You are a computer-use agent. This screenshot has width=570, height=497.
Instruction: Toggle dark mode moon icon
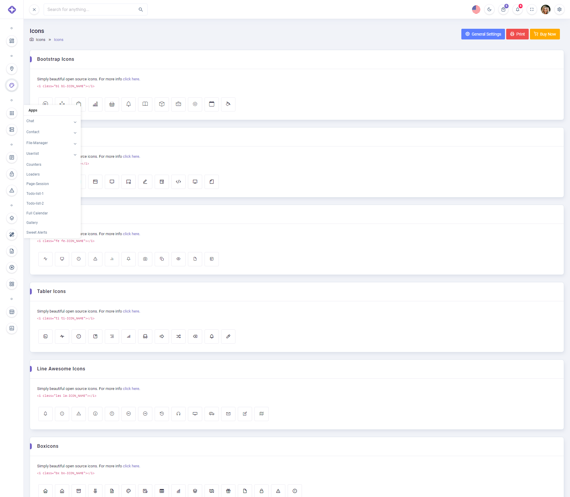pyautogui.click(x=489, y=9)
